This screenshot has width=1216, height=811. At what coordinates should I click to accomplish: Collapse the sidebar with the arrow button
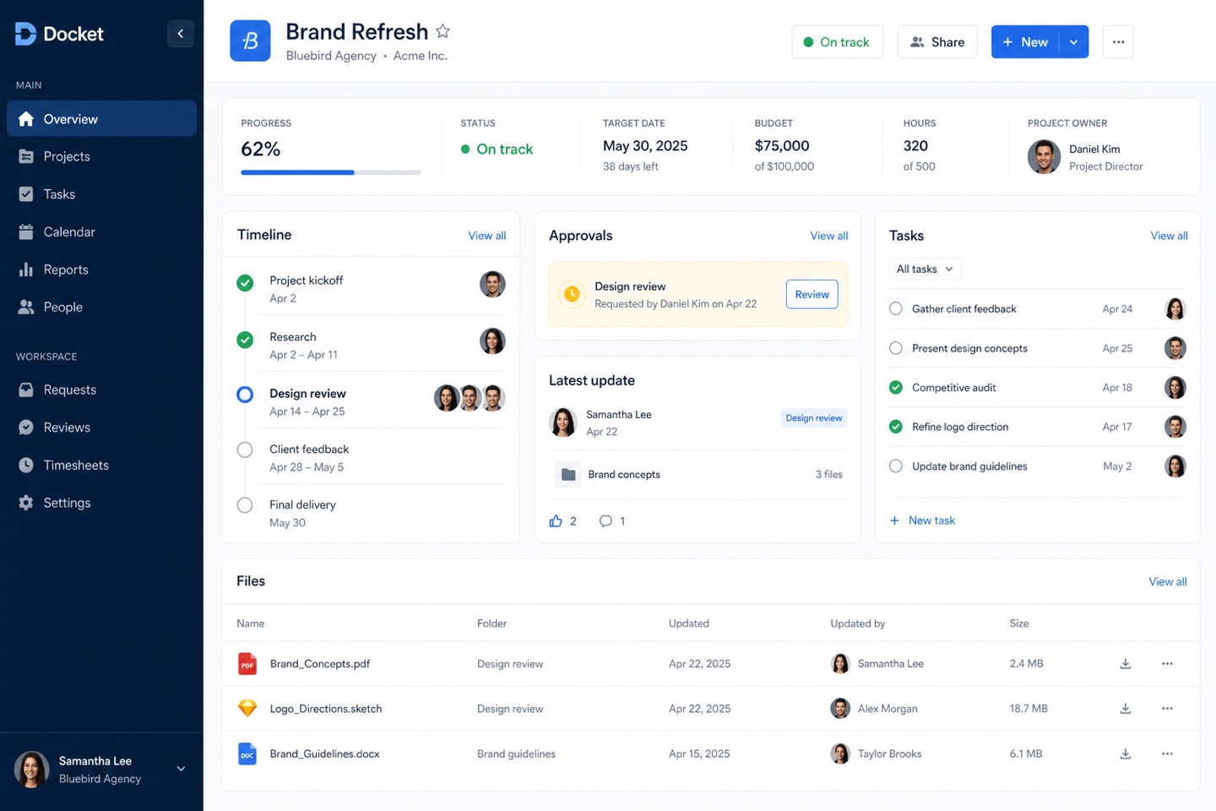(x=180, y=34)
